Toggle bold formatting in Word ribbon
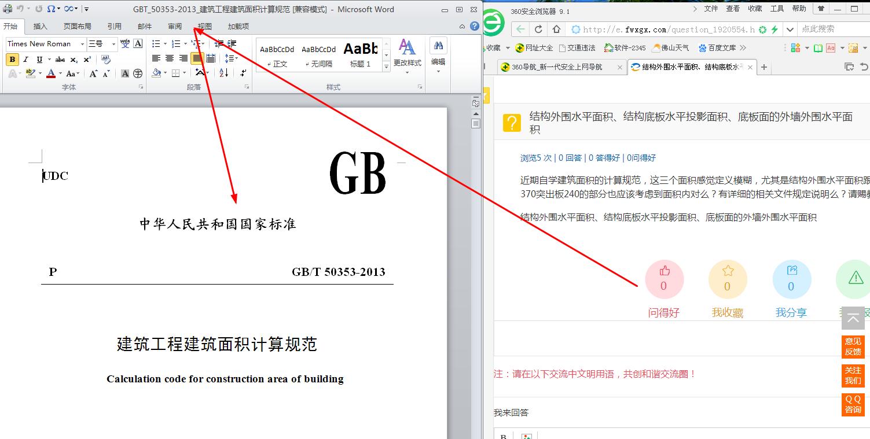The image size is (870, 439). pos(12,60)
